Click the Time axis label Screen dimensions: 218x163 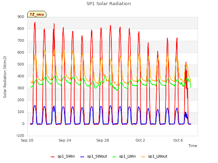192,146
